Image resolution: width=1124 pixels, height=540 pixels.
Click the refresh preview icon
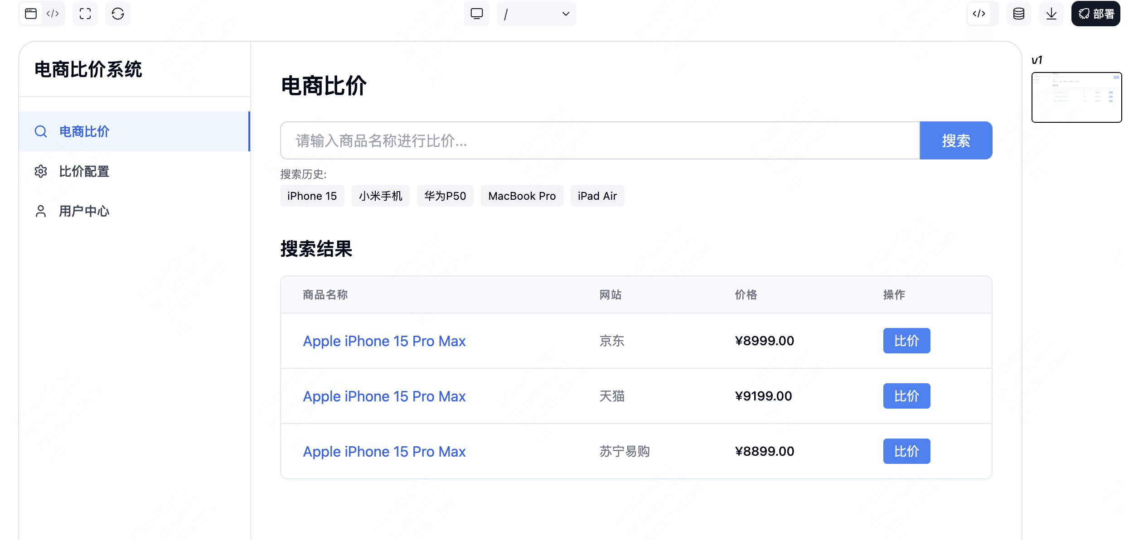tap(118, 14)
